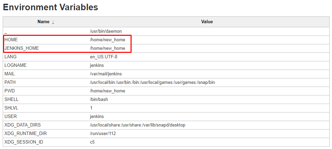The width and height of the screenshot is (332, 149).
Task: Sort the table by Value column header
Action: pos(207,22)
